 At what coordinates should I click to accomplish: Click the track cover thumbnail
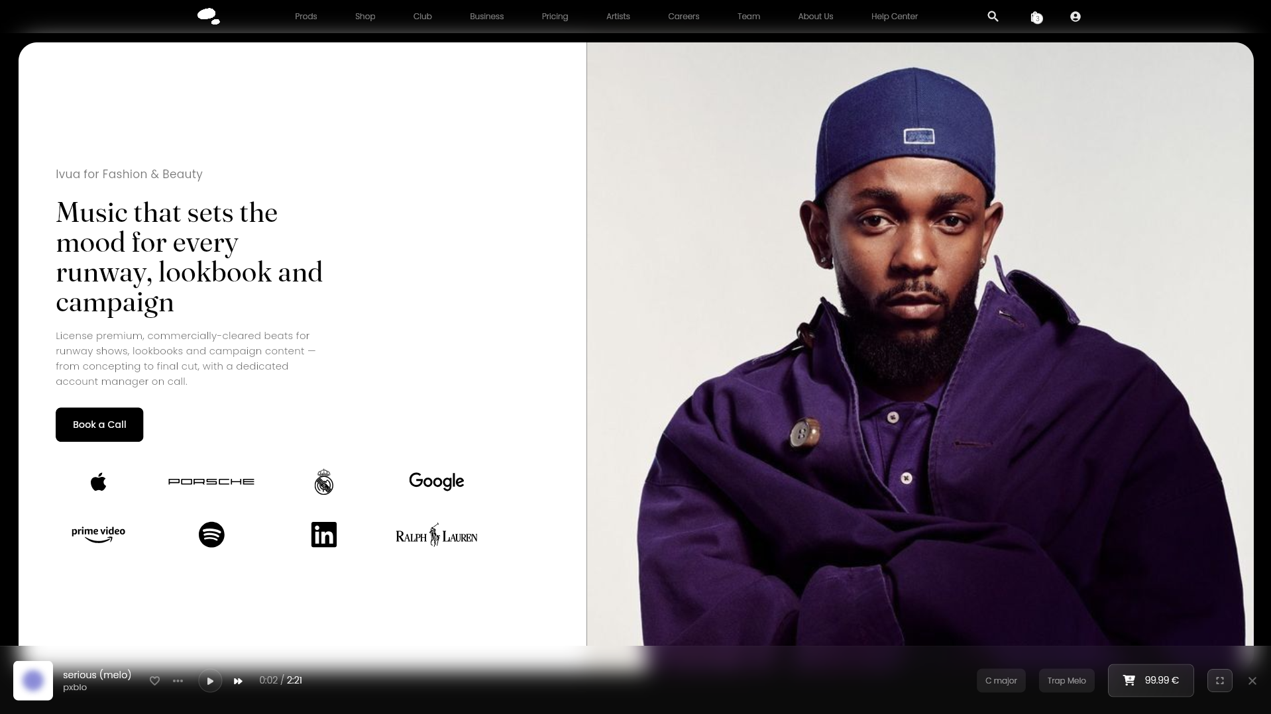33,681
